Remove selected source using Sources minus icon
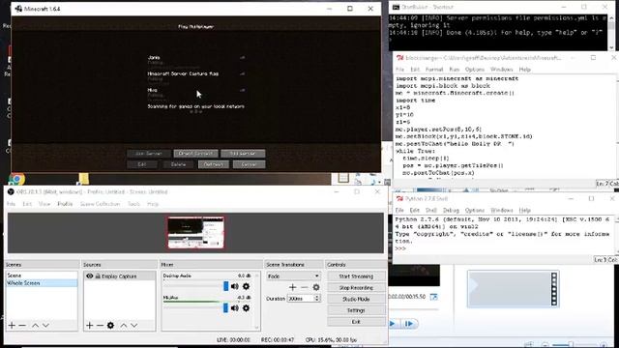The image size is (619, 348). click(x=101, y=325)
